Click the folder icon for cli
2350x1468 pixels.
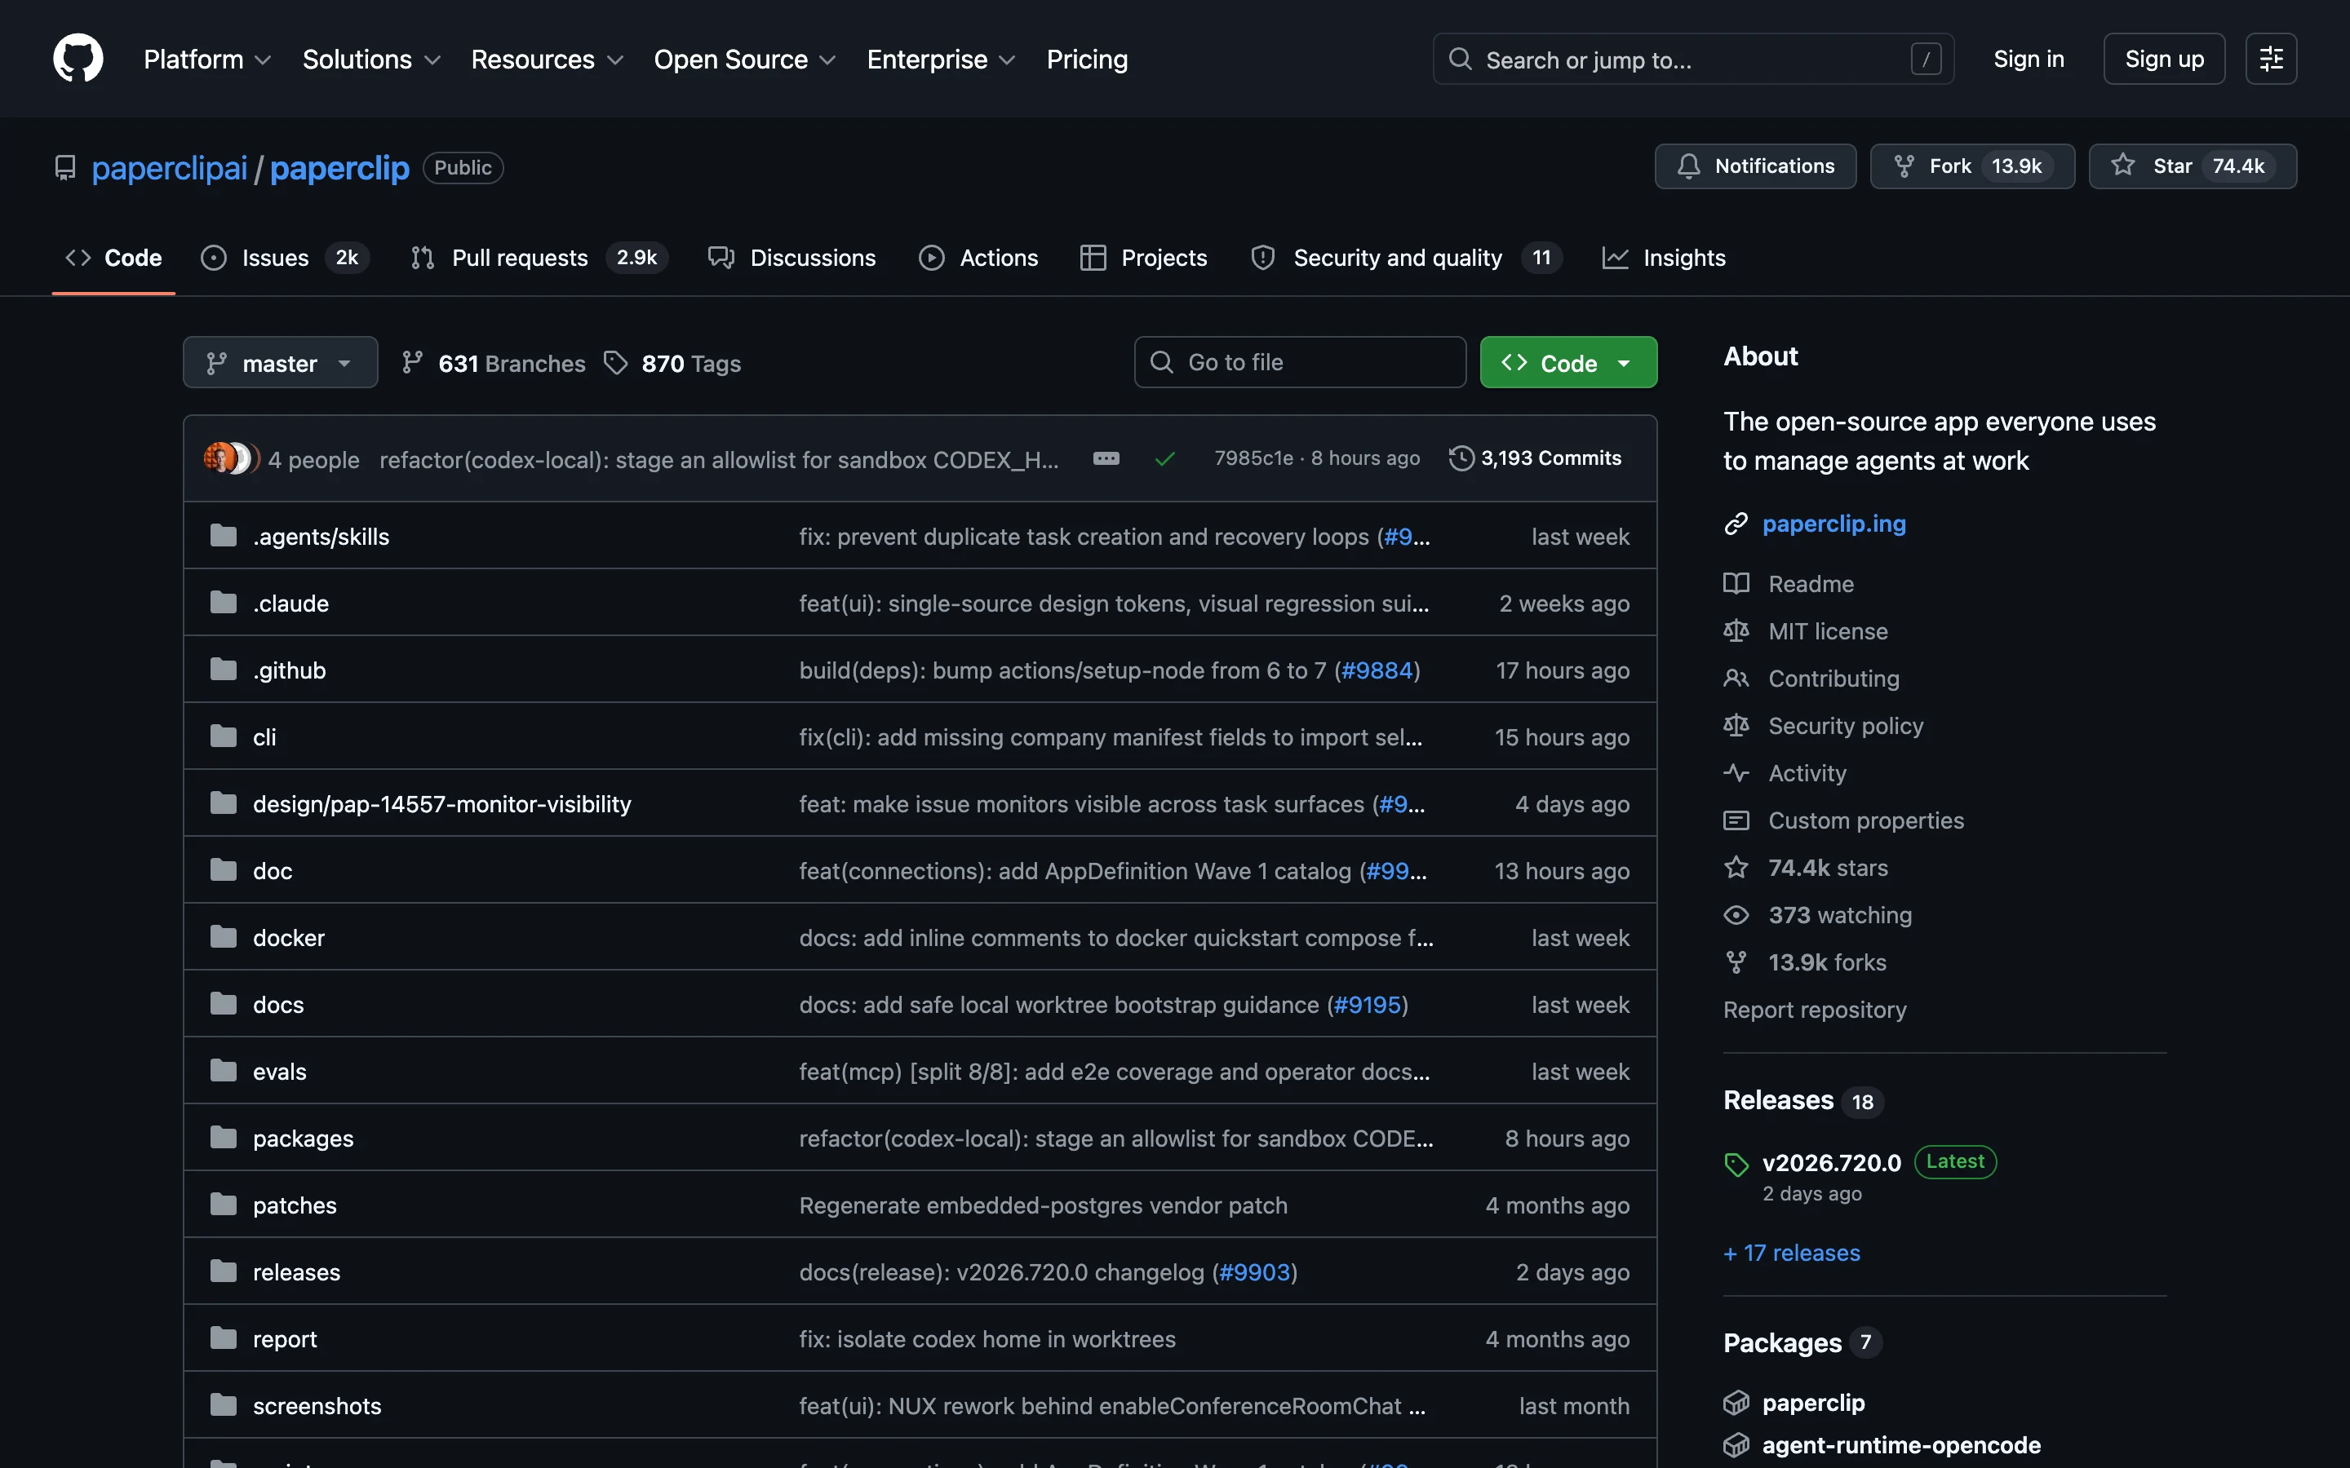click(x=224, y=737)
